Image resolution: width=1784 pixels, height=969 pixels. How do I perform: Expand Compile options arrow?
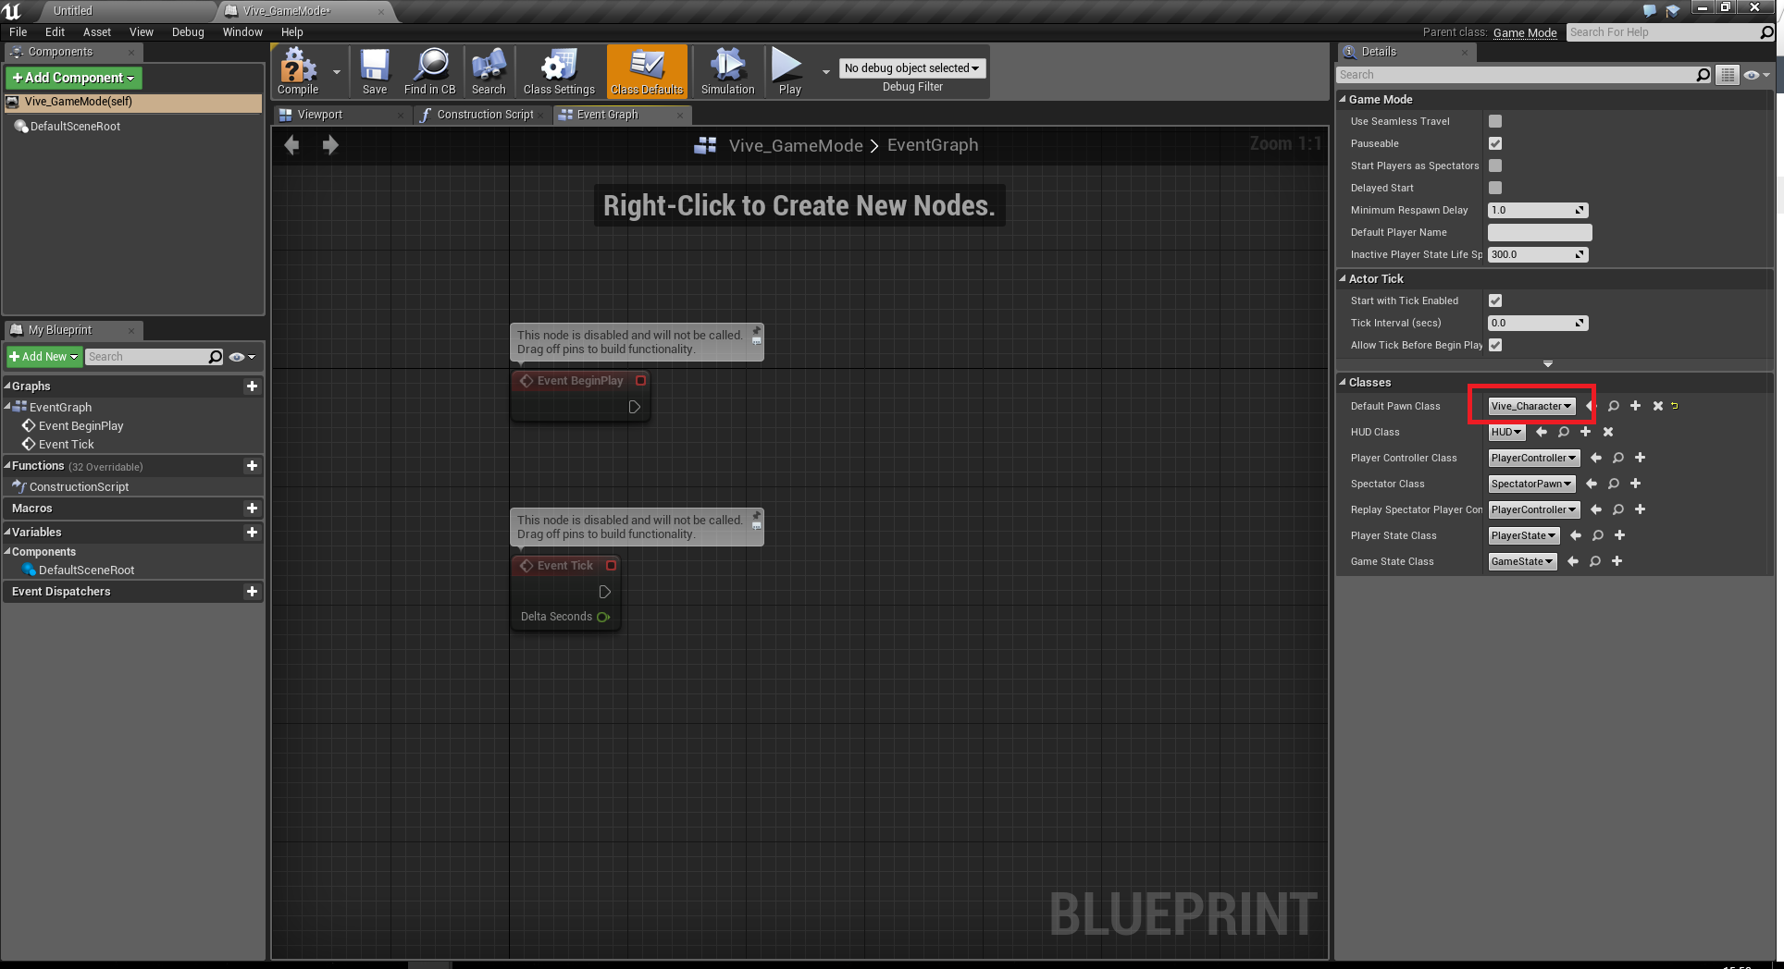tap(337, 71)
